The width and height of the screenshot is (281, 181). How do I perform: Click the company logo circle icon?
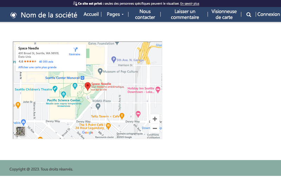pos(14,15)
